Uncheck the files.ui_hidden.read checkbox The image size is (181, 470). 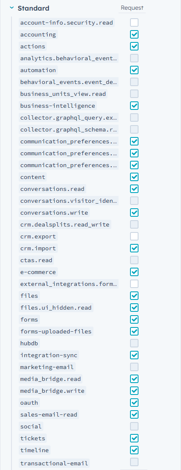(134, 308)
